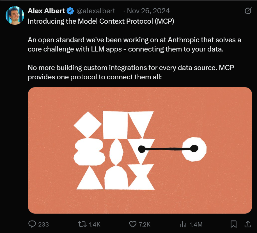257x233 pixels.
Task: Click the 1.4M views count
Action: (196, 224)
